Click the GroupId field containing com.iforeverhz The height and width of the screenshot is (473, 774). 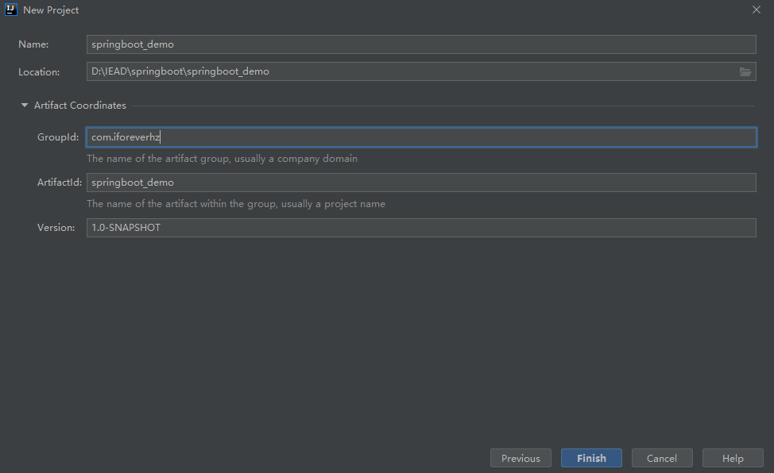click(421, 137)
